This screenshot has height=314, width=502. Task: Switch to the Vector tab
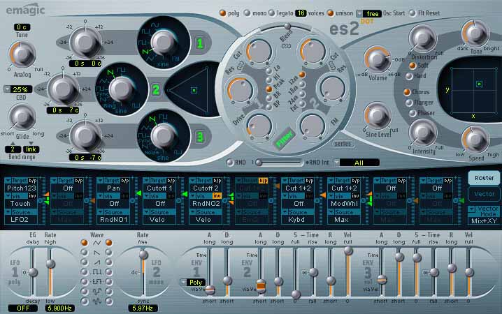pyautogui.click(x=484, y=194)
